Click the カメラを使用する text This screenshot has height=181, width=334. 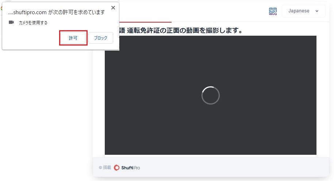tap(33, 23)
